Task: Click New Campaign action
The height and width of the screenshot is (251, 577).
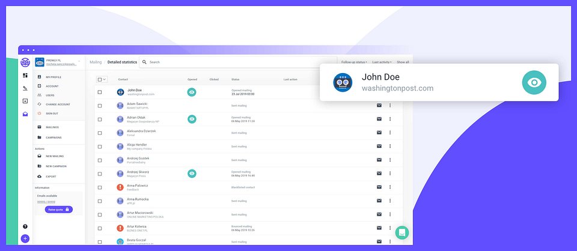Action: 56,166
